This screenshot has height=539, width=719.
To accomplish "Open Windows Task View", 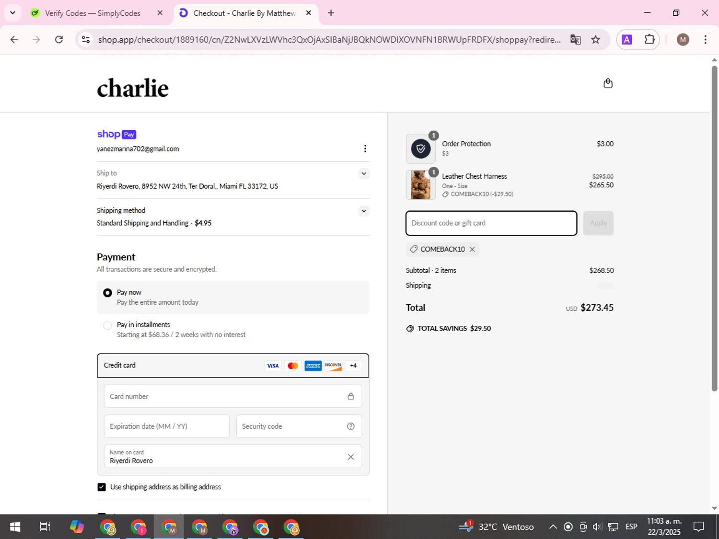I will 45,527.
